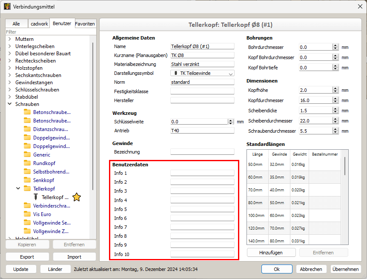The width and height of the screenshot is (367, 279).
Task: Click the Info 1 input field
Action: click(x=202, y=173)
